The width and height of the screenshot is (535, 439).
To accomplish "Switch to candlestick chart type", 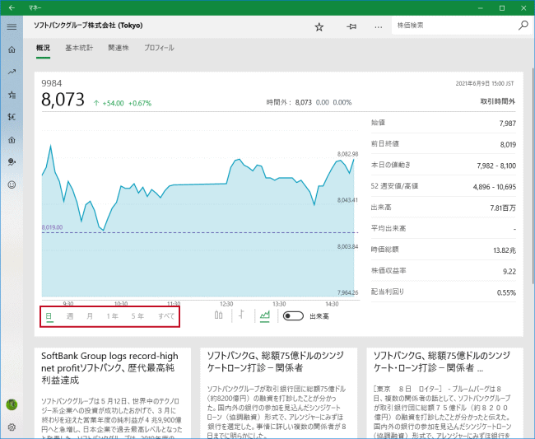I will pos(219,315).
